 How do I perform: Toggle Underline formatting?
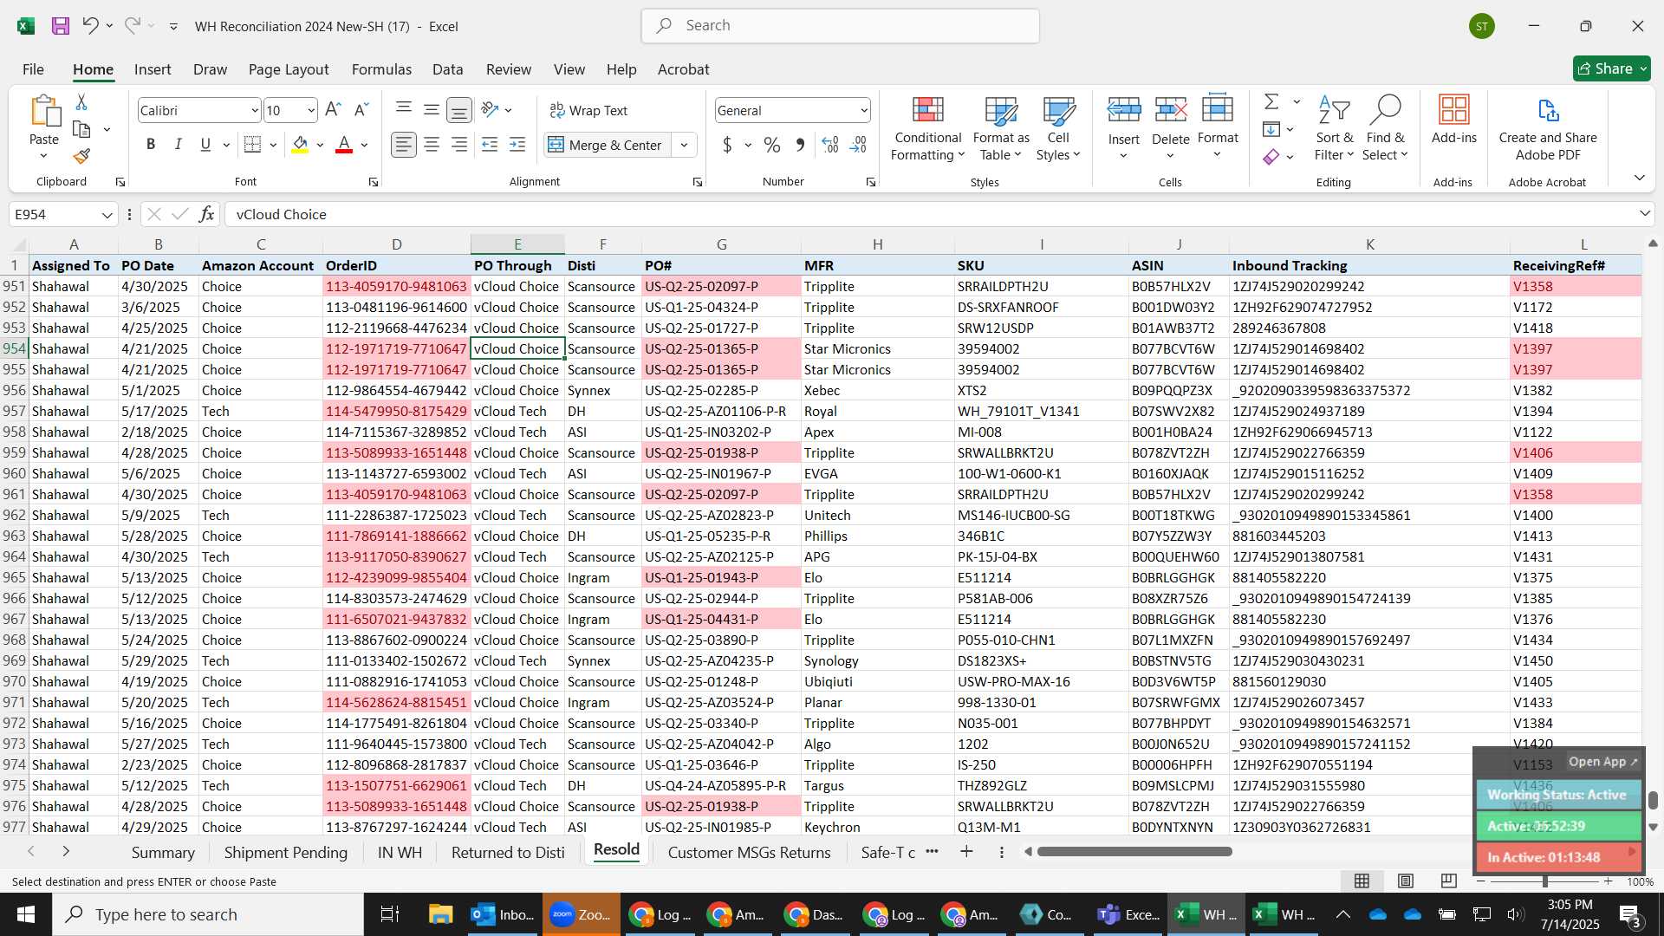coord(205,145)
